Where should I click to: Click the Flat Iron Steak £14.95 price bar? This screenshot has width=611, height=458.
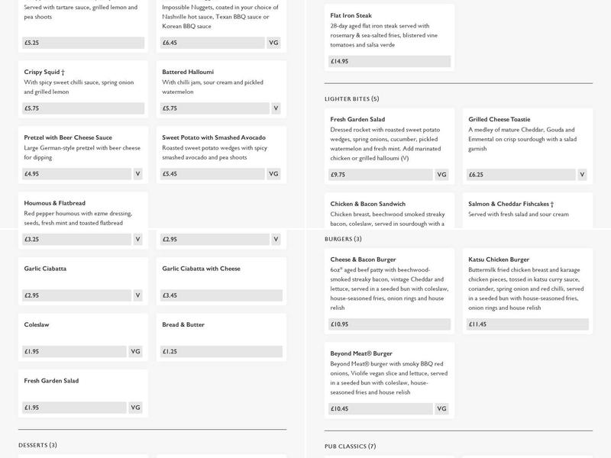pos(390,62)
